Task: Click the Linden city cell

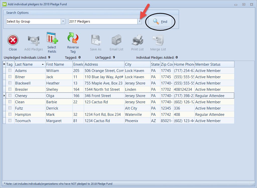Action: (x=137, y=89)
